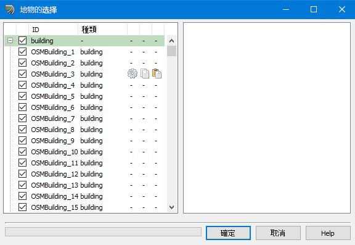This screenshot has height=245, width=355.
Task: Toggle the OSMBuilding_13 checkbox
Action: [x=22, y=185]
